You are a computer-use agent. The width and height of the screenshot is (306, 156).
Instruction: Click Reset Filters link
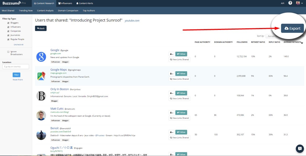(x=18, y=80)
